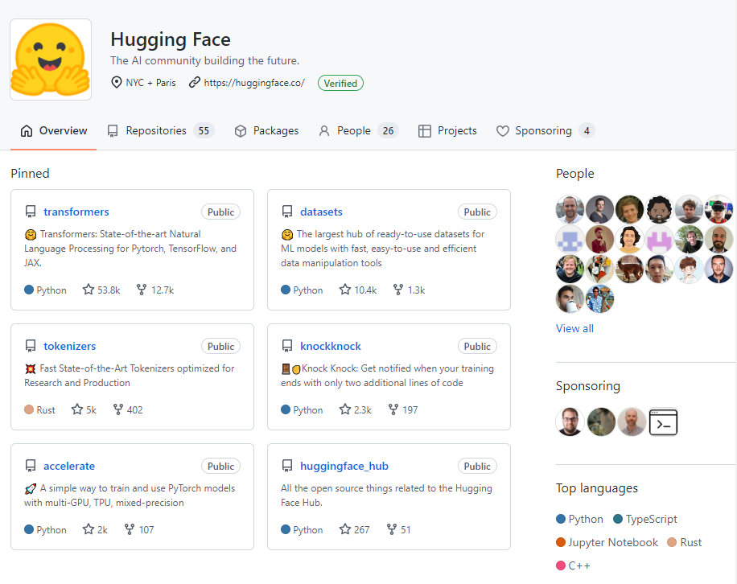Click the repo icon beside huggingface_hub

pos(287,466)
